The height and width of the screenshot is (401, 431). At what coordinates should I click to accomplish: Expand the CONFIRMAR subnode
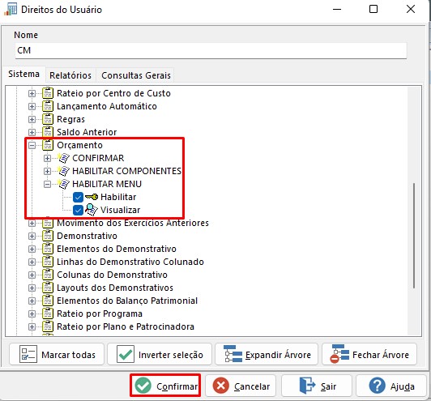click(47, 158)
